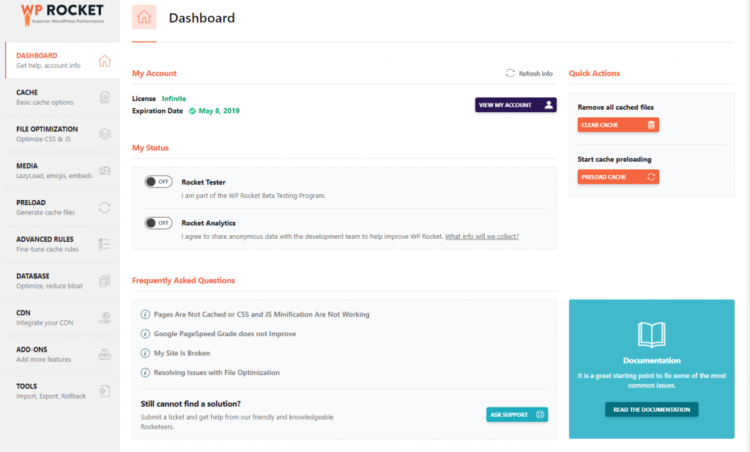The height and width of the screenshot is (452, 750).
Task: Open FAQ 'Pages Are Not Cached' link
Action: (x=261, y=314)
